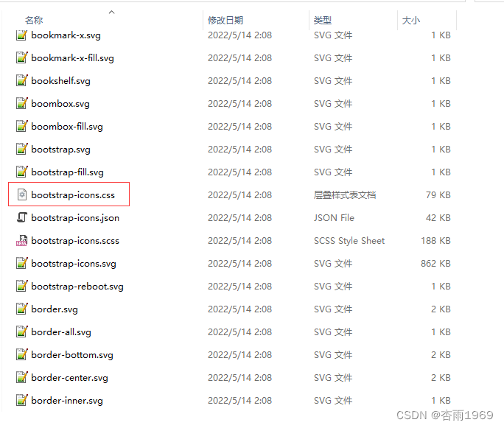Image resolution: width=504 pixels, height=428 pixels.
Task: Click the bootstrap-icons.css gear file icon
Action: coord(22,194)
